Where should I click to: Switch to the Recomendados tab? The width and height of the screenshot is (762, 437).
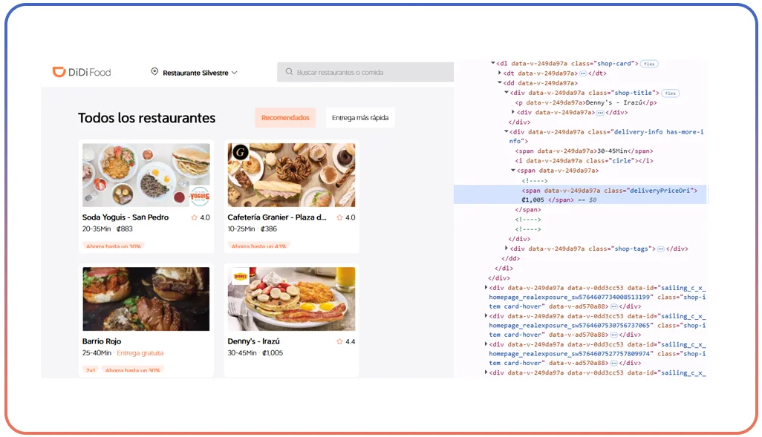click(x=285, y=117)
